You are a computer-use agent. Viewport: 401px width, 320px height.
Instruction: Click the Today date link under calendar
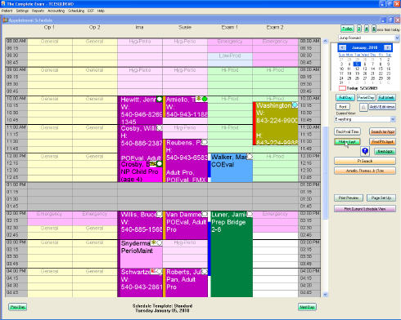click(358, 88)
